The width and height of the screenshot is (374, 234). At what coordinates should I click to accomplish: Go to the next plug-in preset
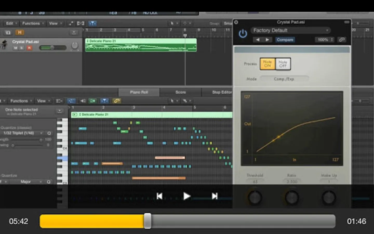tap(267, 40)
